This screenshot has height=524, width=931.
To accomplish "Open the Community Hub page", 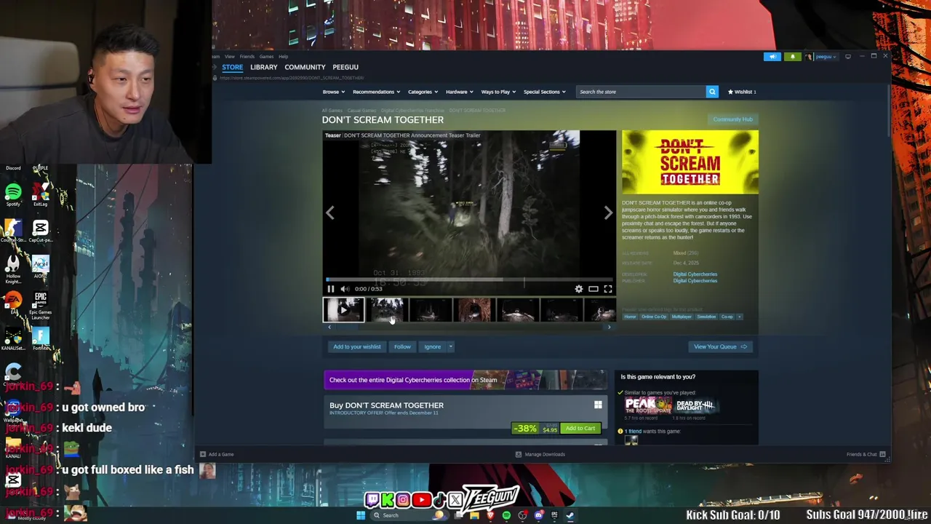I will [732, 119].
